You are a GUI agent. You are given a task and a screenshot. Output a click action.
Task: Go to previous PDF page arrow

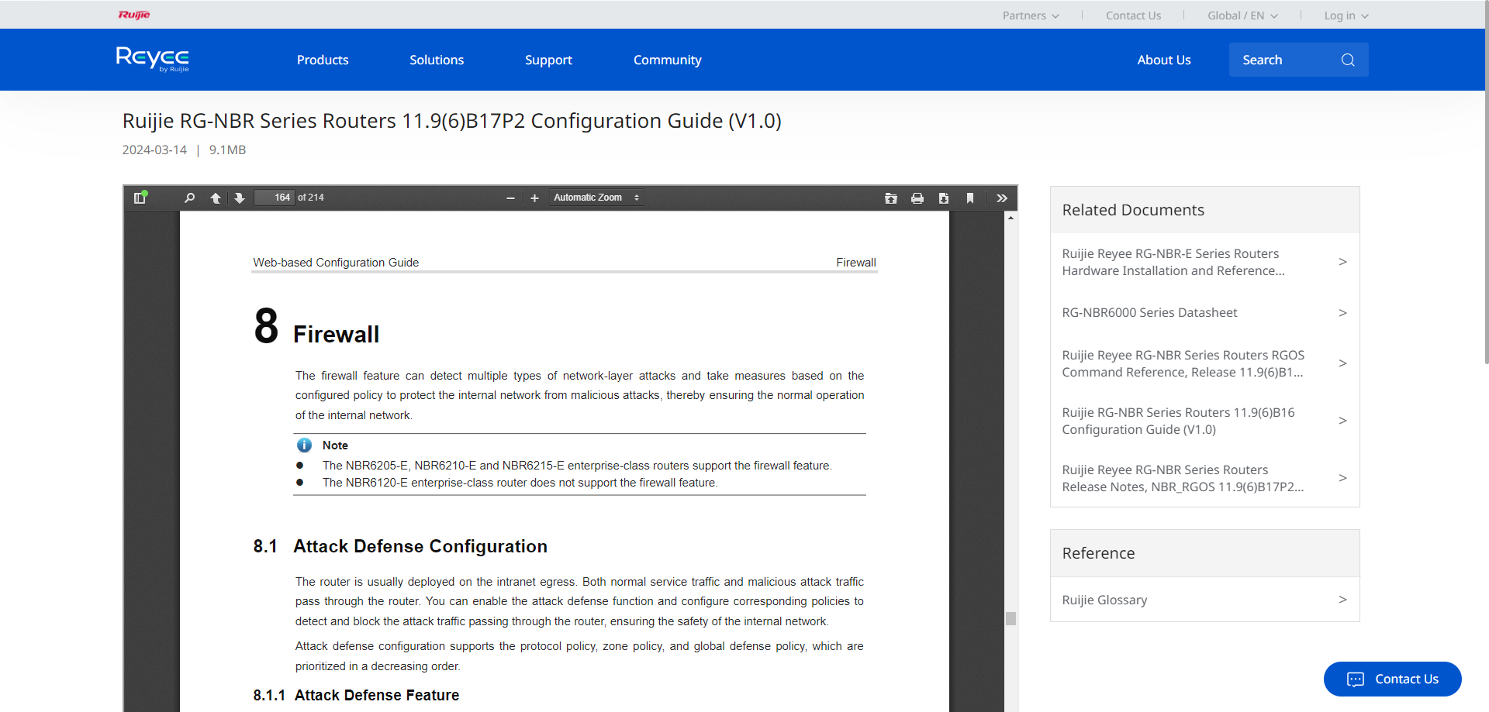point(216,198)
